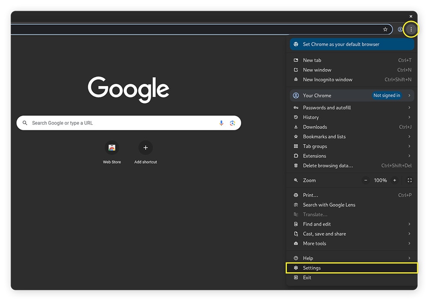Click the Incognito icon in menu
This screenshot has height=300, width=428.
coord(296,80)
